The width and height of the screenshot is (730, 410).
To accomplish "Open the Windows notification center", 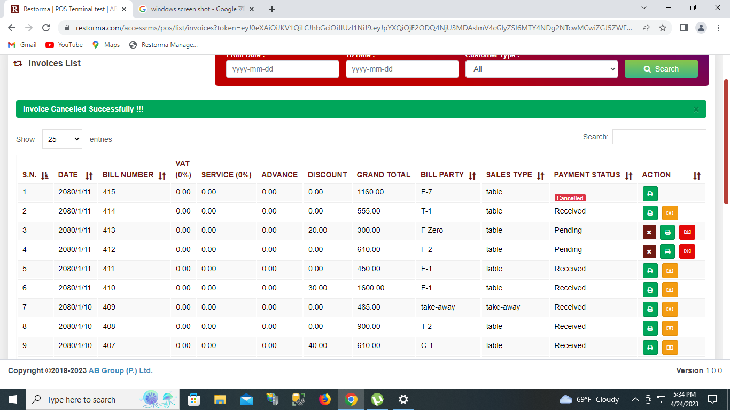I will (x=712, y=399).
